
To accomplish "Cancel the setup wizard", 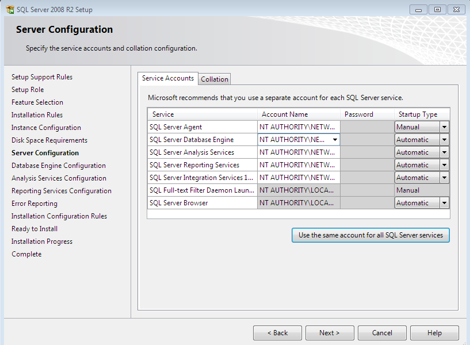I will pyautogui.click(x=382, y=333).
